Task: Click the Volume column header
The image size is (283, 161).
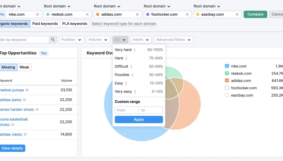Action: [x=66, y=80]
